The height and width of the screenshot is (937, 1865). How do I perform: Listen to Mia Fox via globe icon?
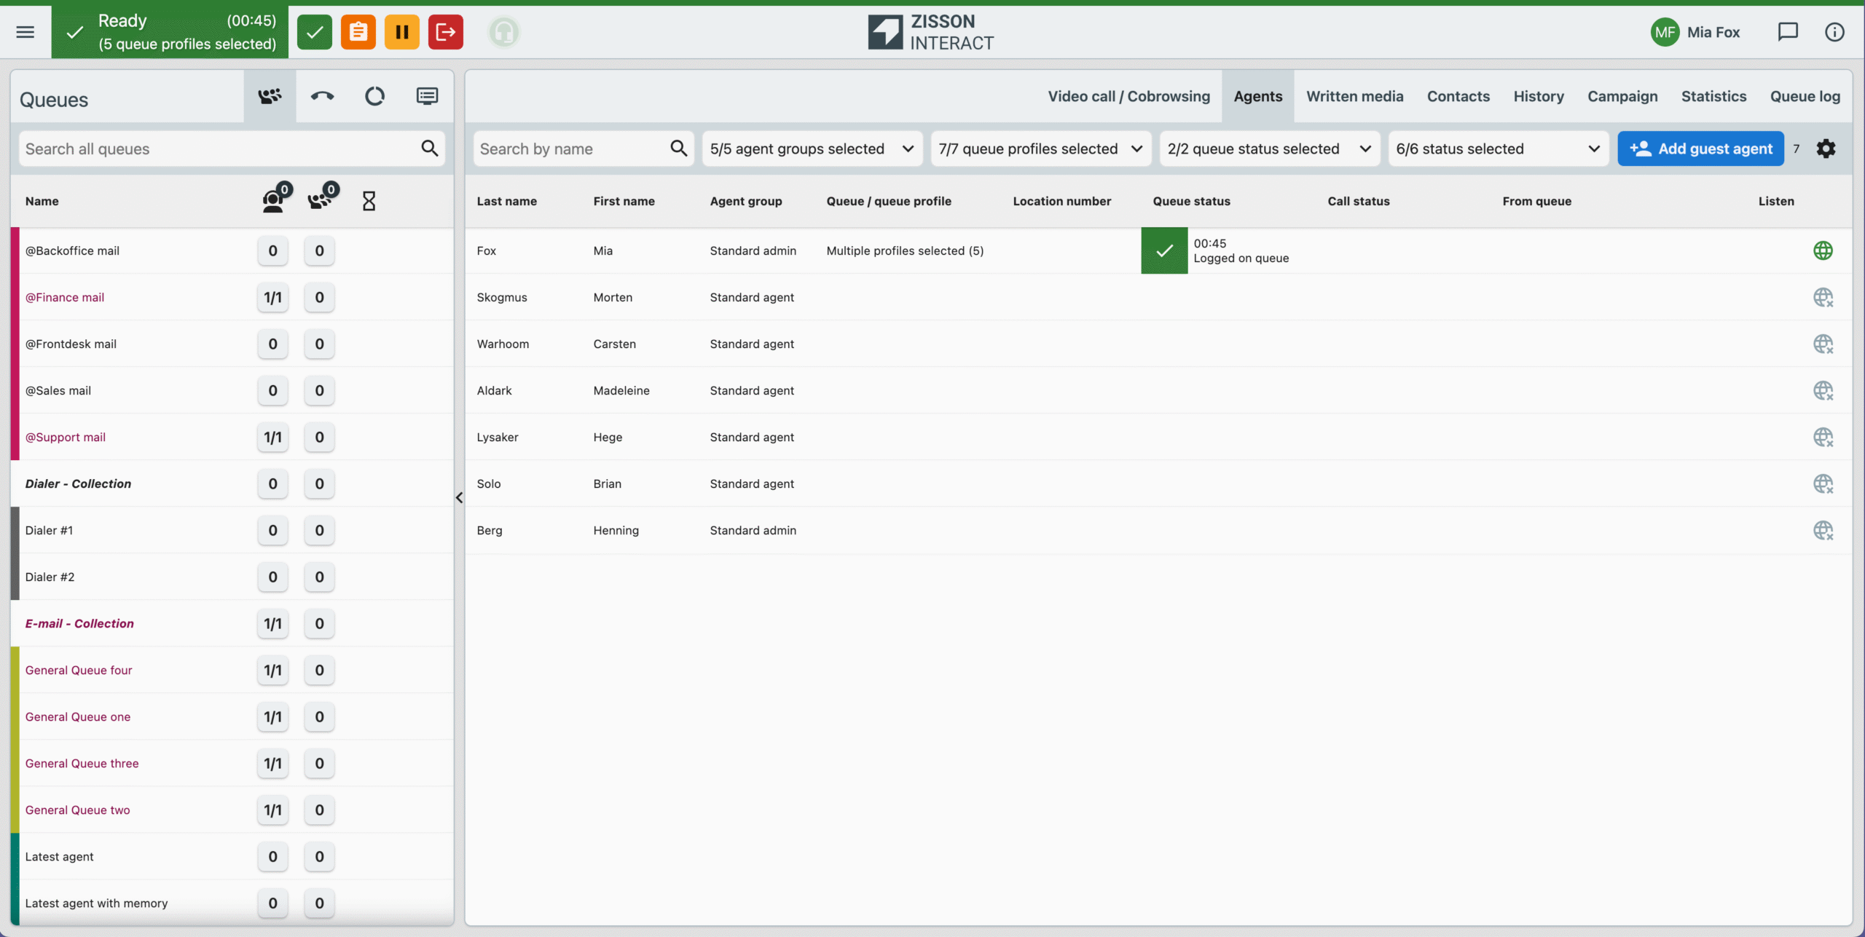[1823, 251]
